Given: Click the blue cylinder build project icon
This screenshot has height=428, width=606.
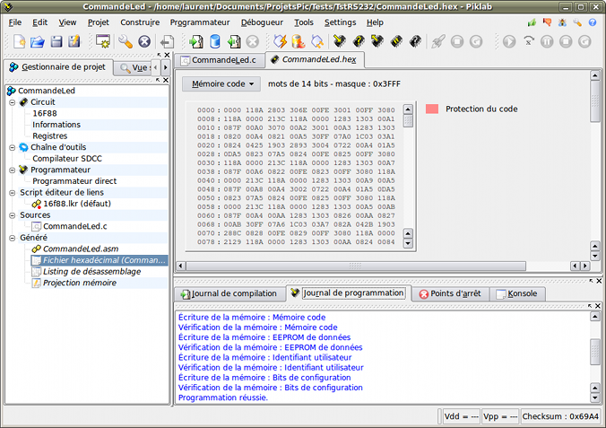Looking at the screenshot, I should pos(215,41).
